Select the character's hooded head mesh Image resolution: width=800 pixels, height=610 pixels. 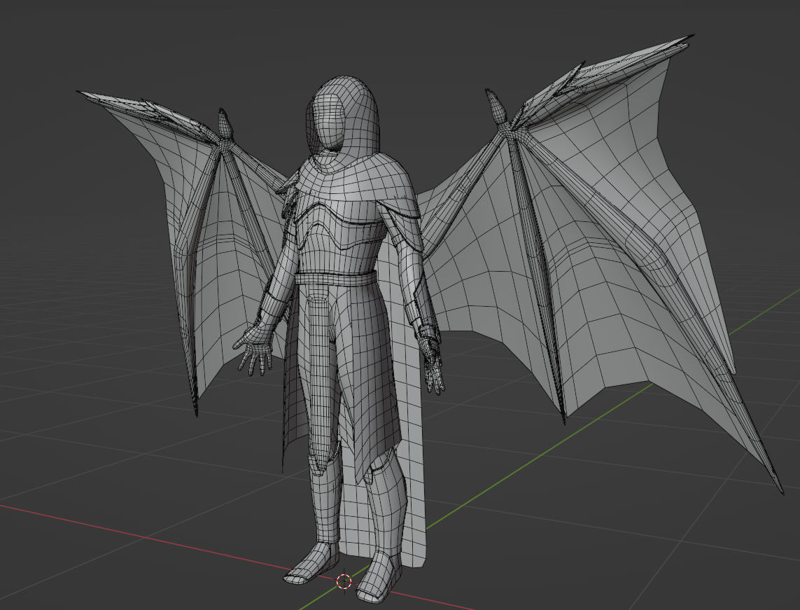(x=343, y=116)
